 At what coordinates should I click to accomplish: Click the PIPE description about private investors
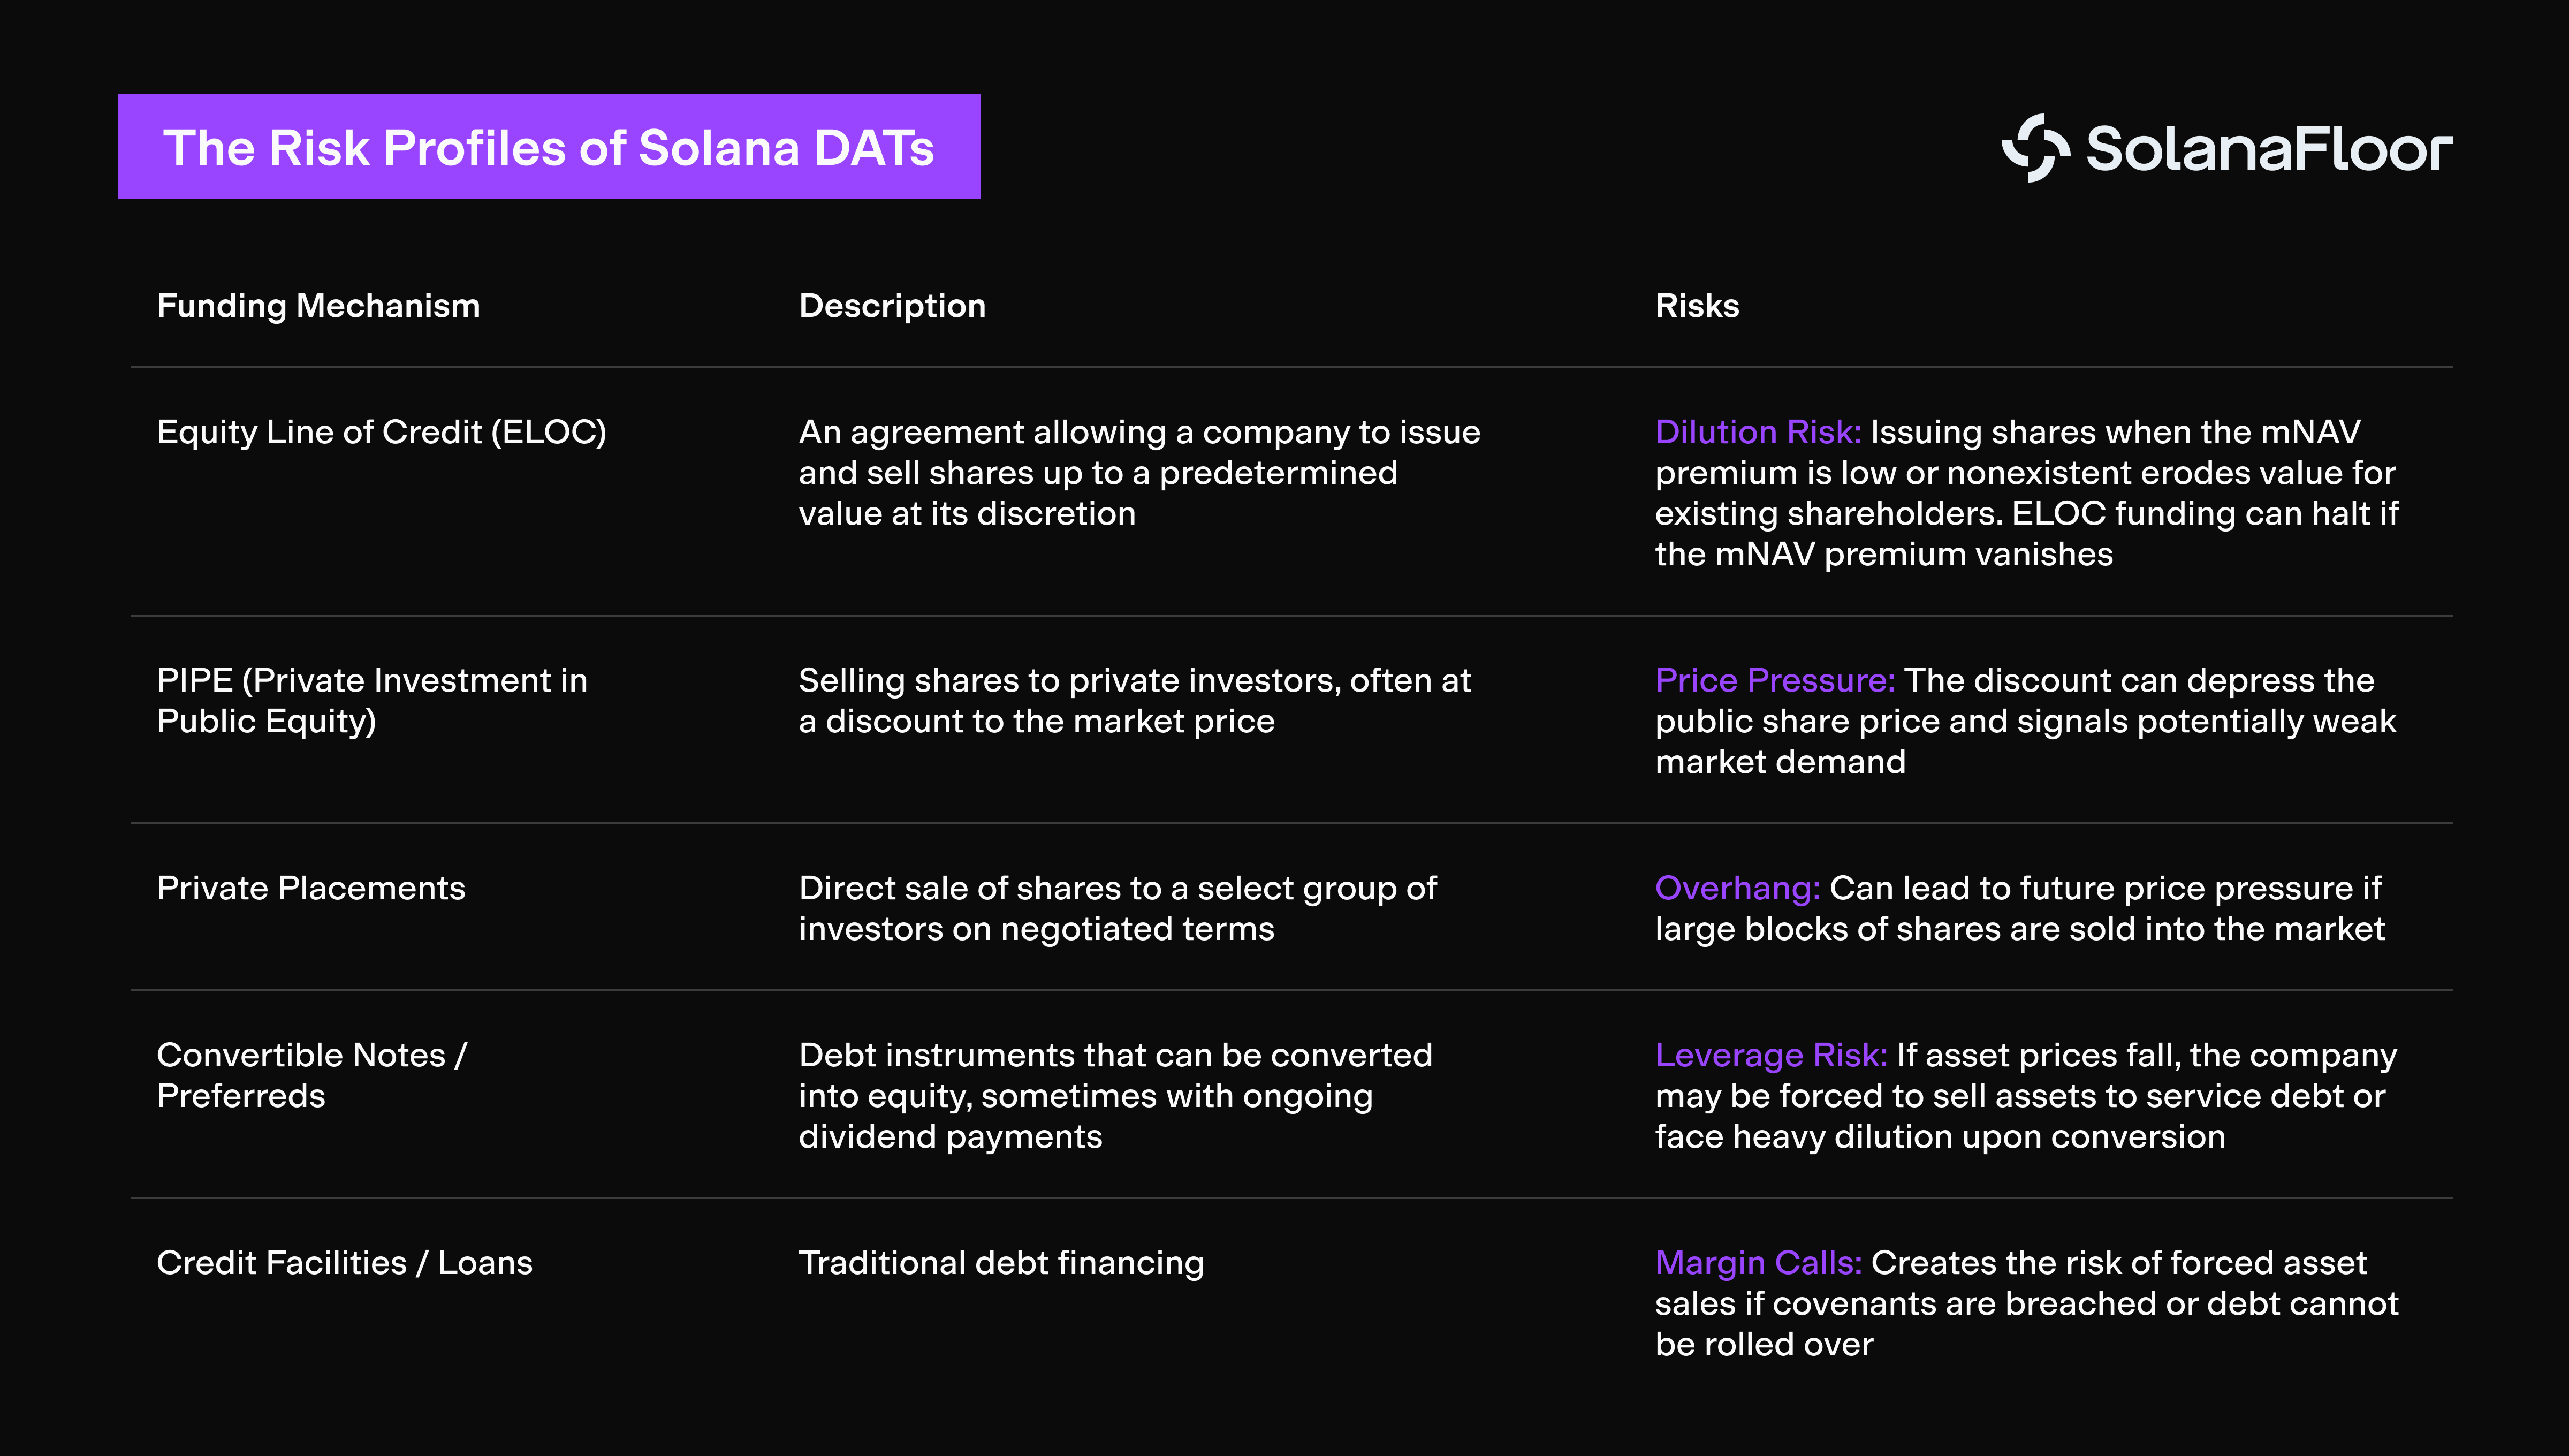(1135, 700)
